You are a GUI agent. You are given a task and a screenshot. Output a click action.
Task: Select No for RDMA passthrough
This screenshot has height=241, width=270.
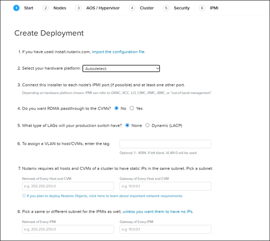117,108
